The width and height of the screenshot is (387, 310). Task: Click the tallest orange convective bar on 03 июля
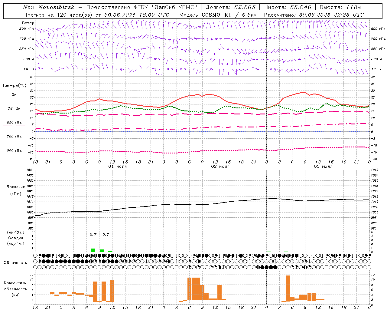[x=288, y=288]
